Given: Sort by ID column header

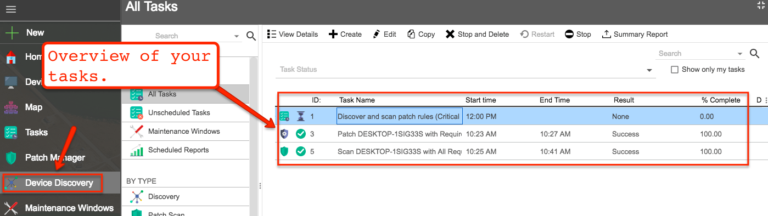Looking at the screenshot, I should (316, 100).
